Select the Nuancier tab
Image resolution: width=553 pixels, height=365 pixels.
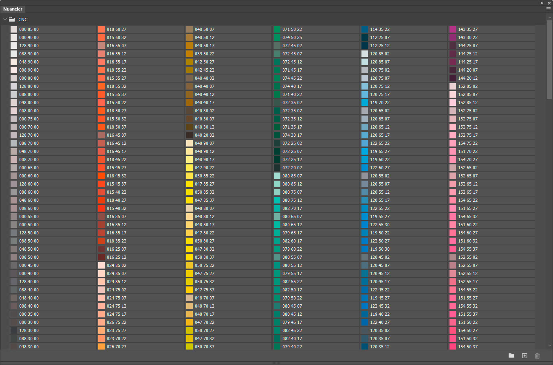(13, 9)
